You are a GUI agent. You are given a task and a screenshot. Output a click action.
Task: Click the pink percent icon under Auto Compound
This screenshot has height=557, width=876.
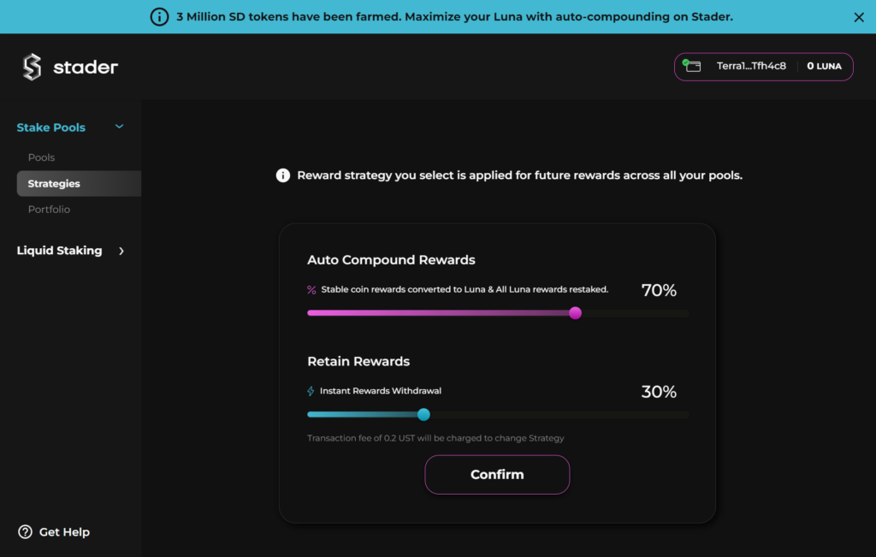click(311, 290)
